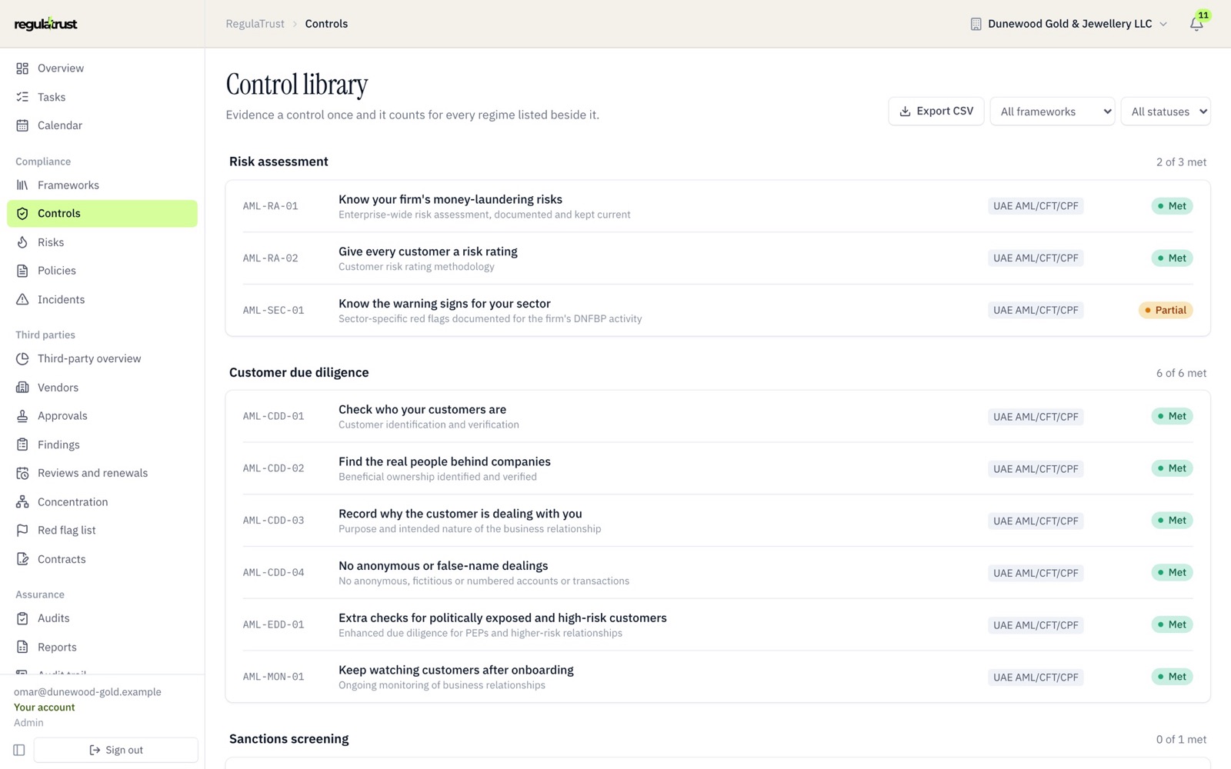
Task: Open Incidents in the sidebar
Action: click(102, 300)
